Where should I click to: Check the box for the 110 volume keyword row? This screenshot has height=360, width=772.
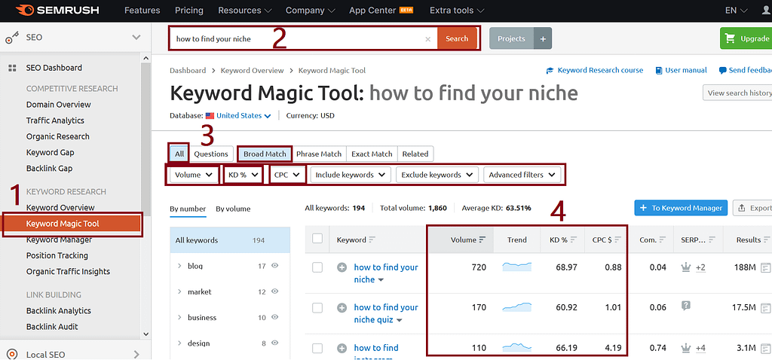pyautogui.click(x=317, y=348)
